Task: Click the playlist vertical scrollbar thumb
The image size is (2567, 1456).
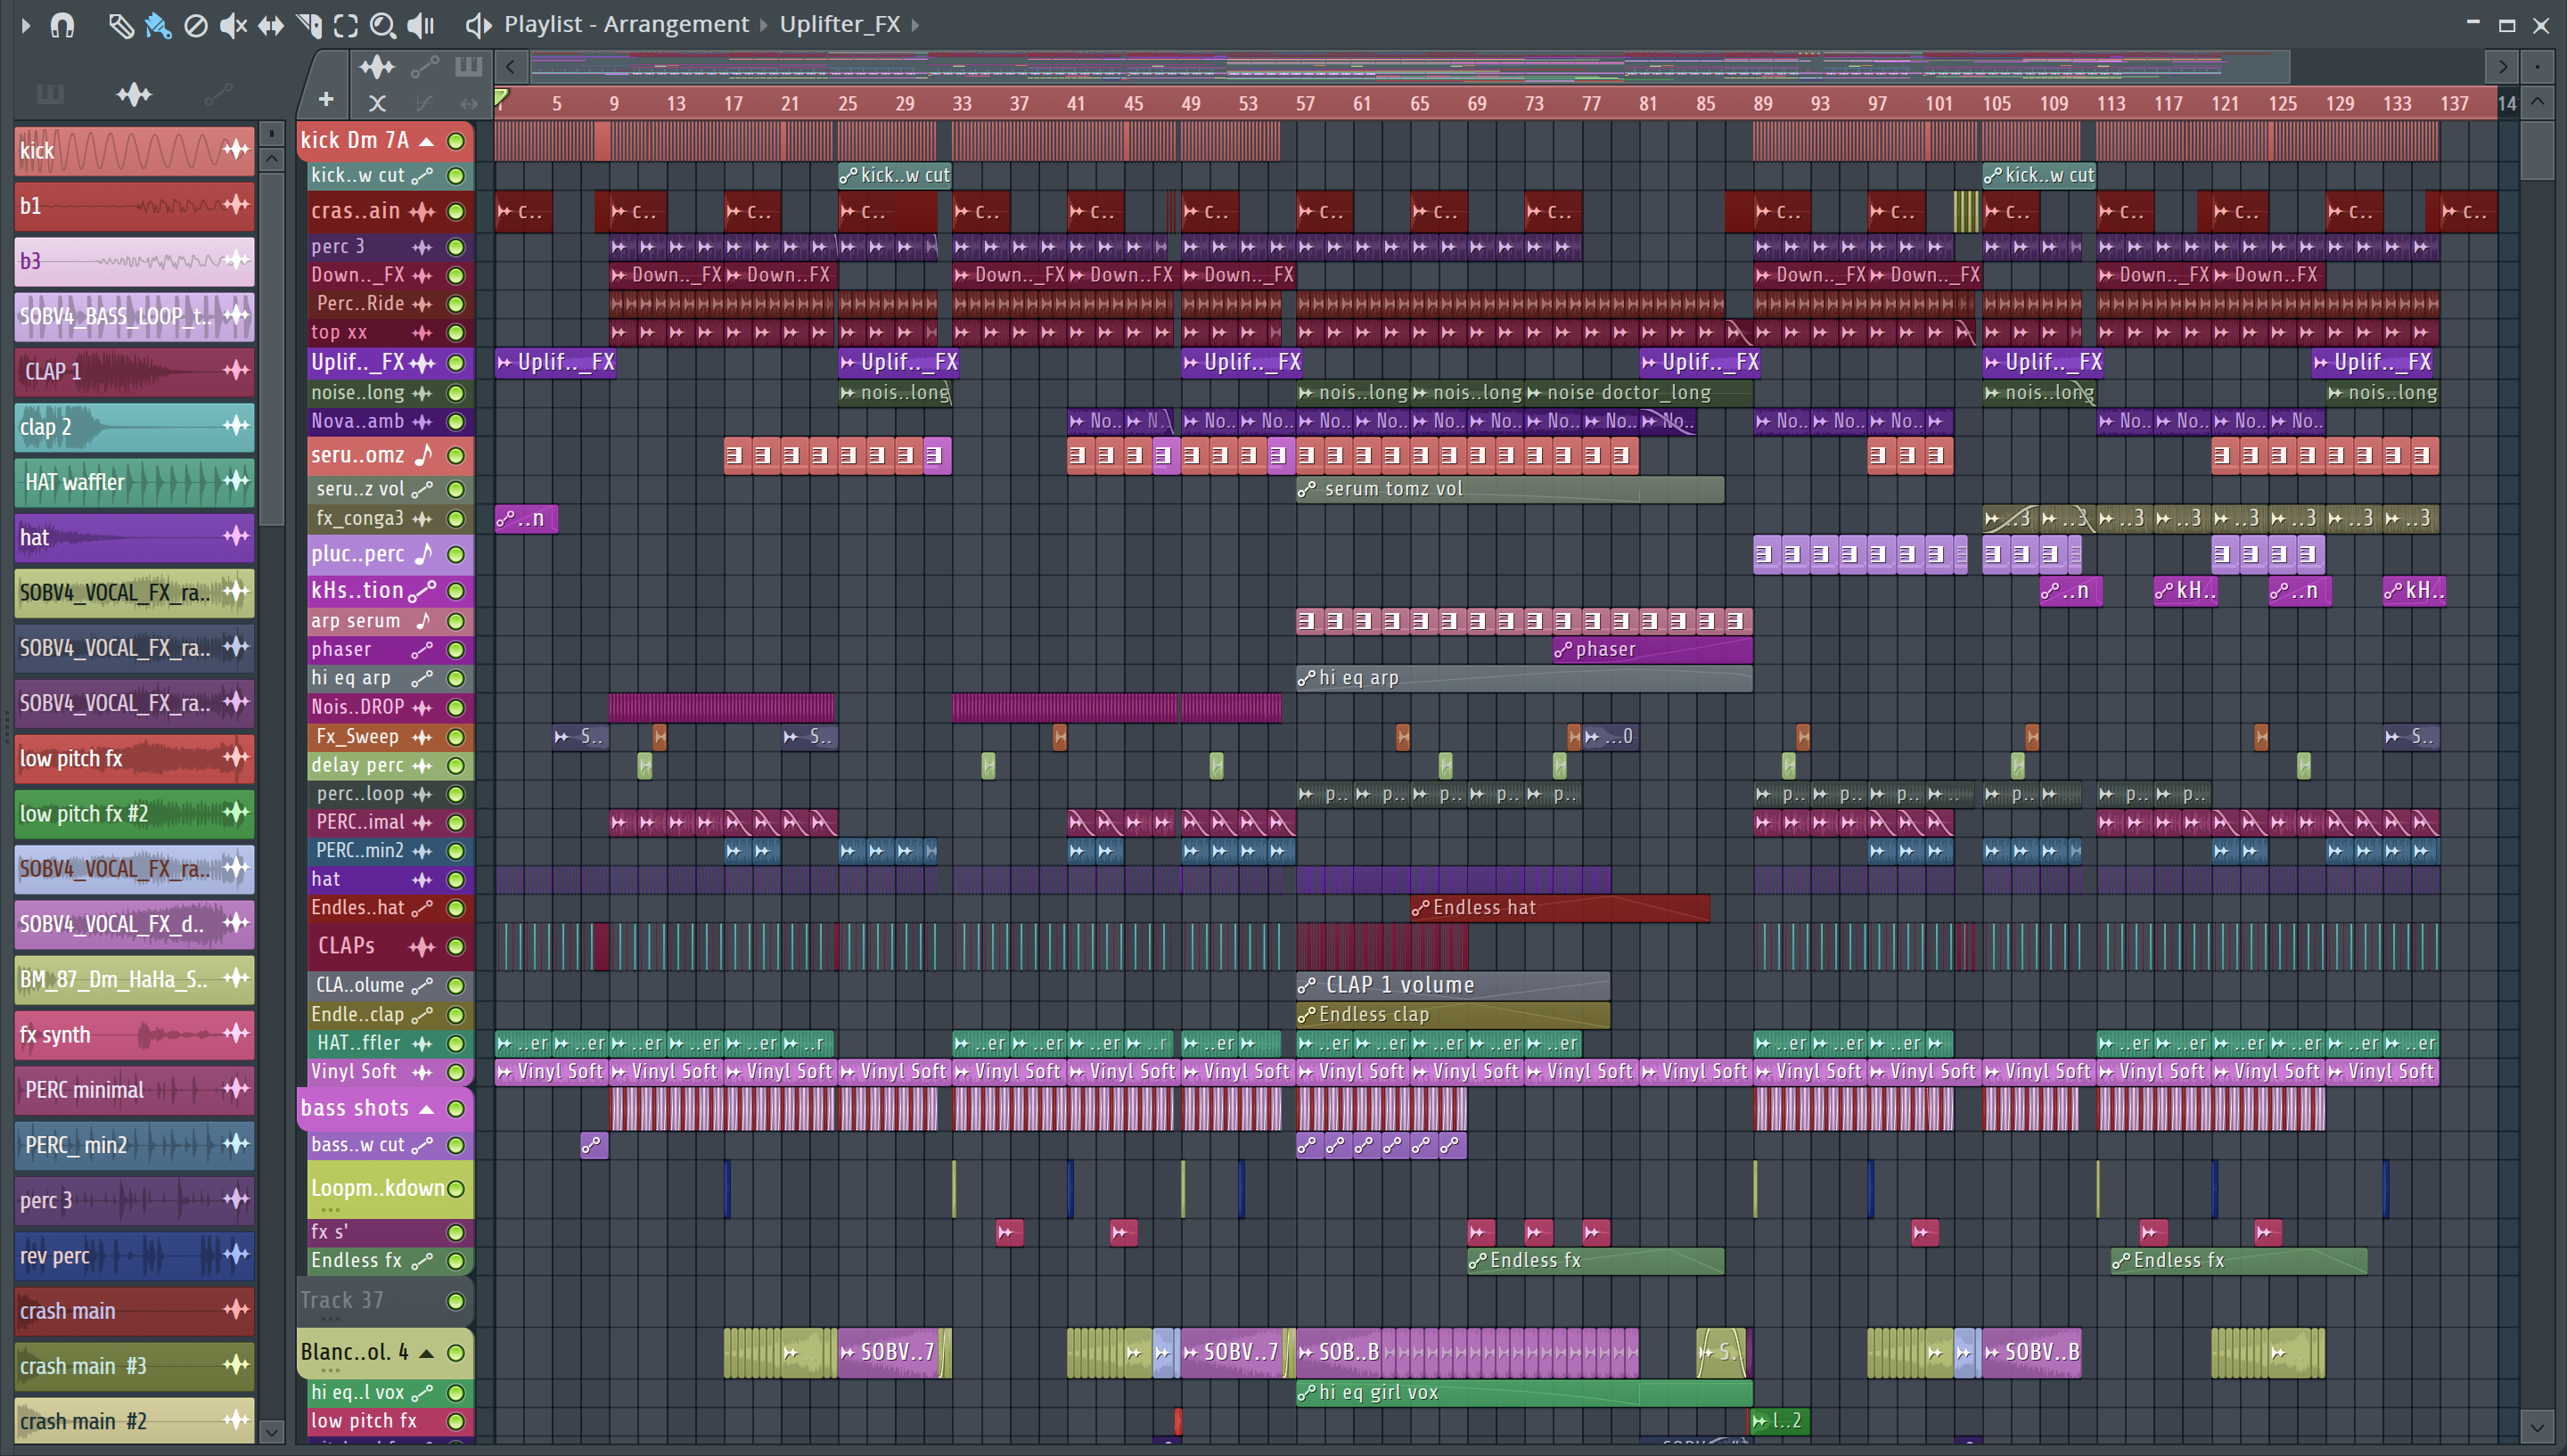Action: (2537, 149)
